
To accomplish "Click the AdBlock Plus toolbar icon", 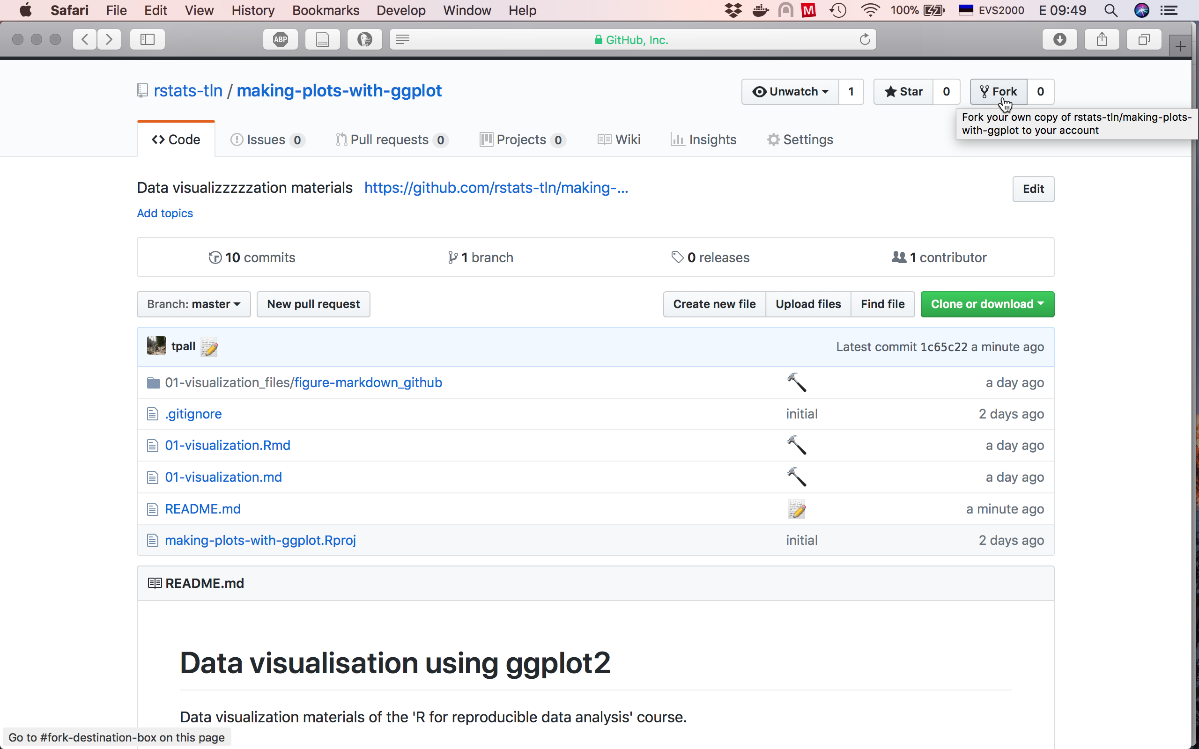I will (x=281, y=40).
